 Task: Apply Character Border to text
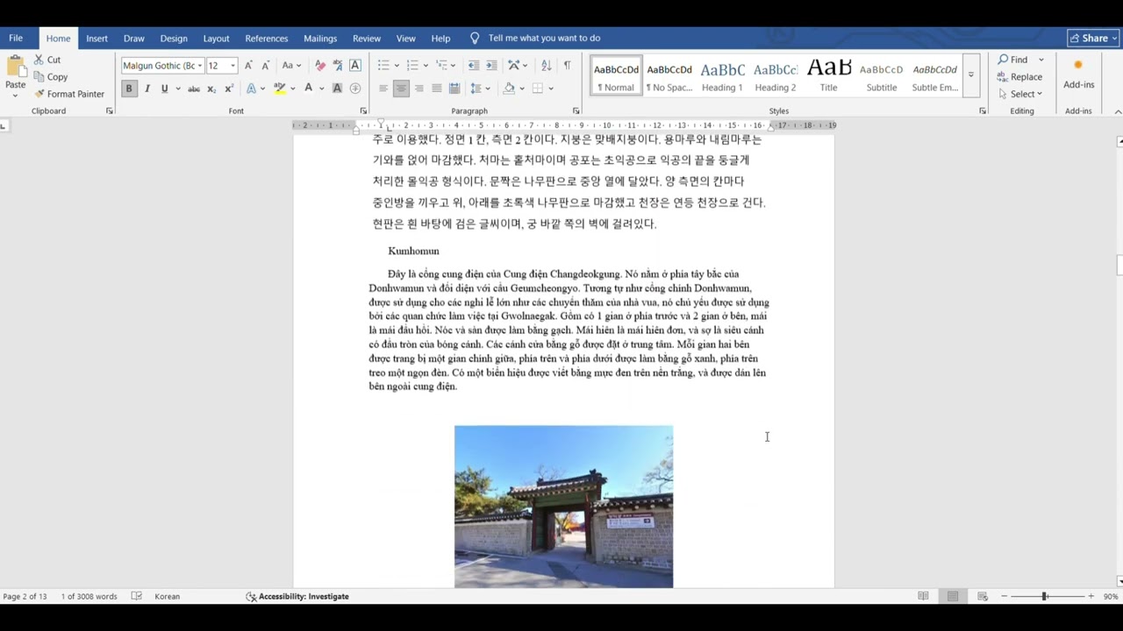(x=355, y=66)
